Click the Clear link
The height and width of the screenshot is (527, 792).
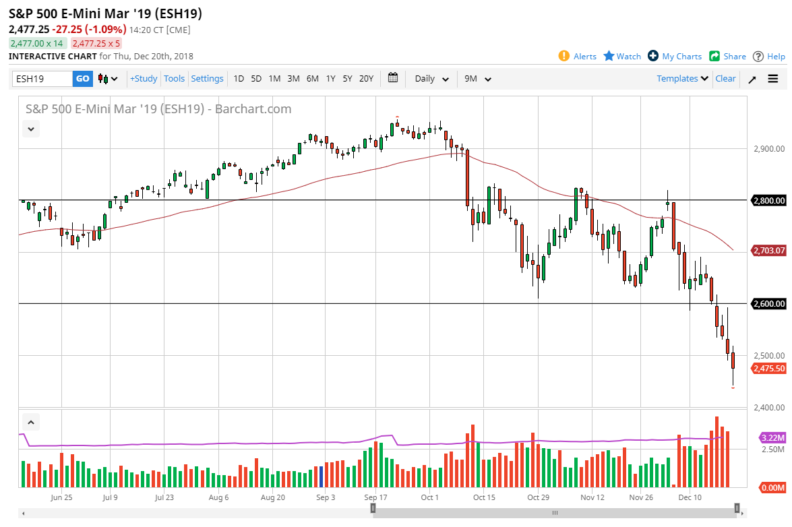(725, 79)
